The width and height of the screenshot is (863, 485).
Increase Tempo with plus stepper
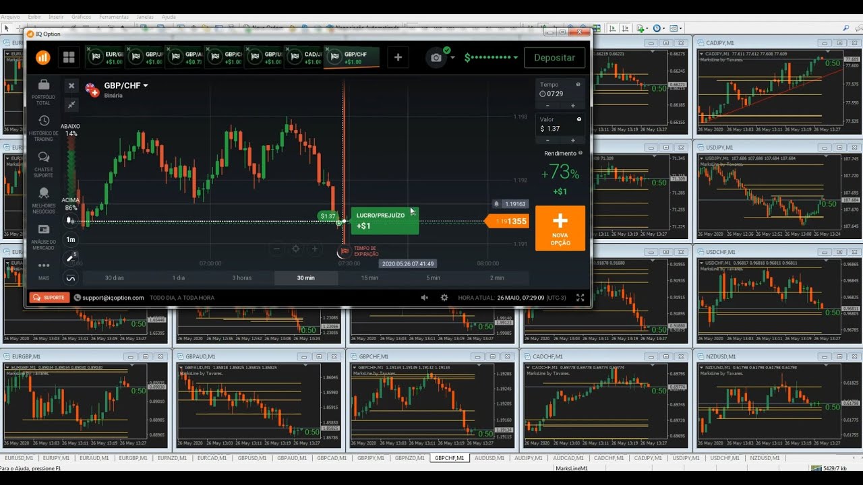tap(573, 105)
